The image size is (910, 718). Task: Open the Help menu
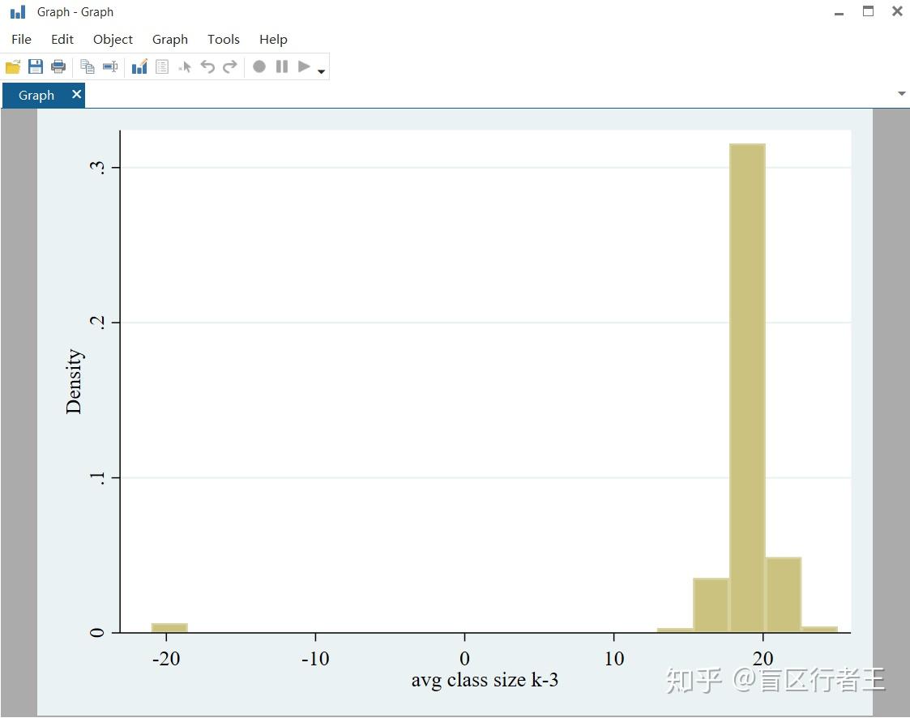(273, 40)
